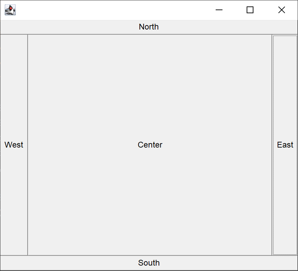Click the North button

coord(149,27)
